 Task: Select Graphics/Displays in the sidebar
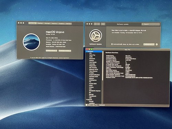[x=94, y=75]
